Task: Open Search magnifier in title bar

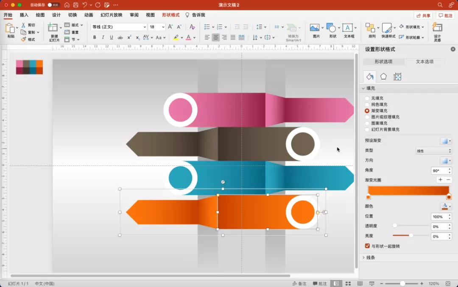Action: click(440, 5)
